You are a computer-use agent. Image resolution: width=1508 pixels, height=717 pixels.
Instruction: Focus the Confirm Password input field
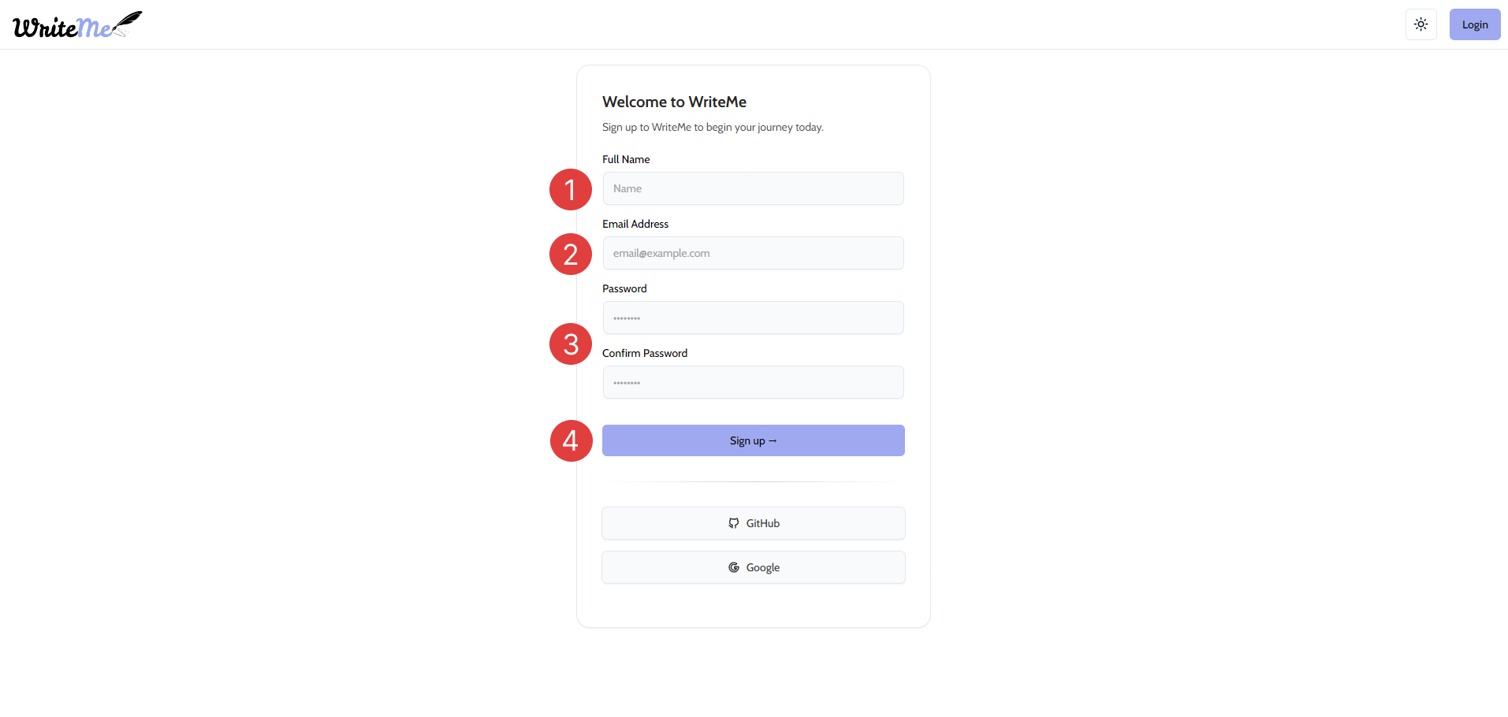pyautogui.click(x=753, y=382)
